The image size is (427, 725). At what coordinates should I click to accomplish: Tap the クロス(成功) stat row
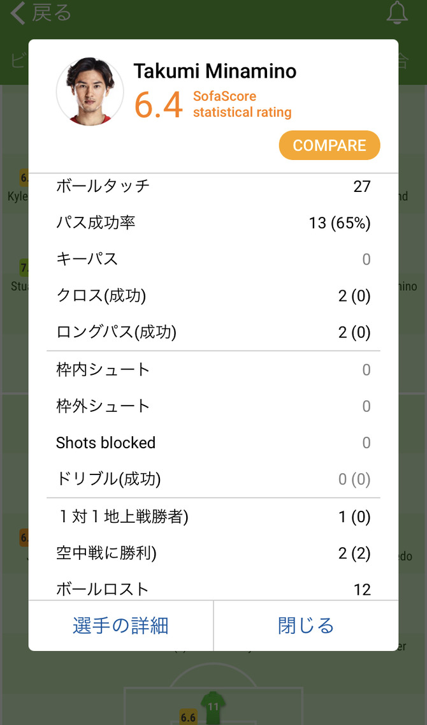pos(213,296)
